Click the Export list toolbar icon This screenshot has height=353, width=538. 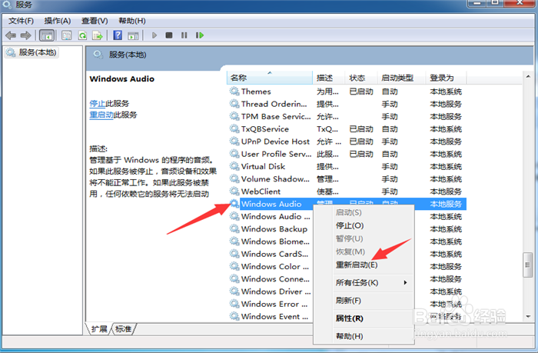(x=98, y=35)
